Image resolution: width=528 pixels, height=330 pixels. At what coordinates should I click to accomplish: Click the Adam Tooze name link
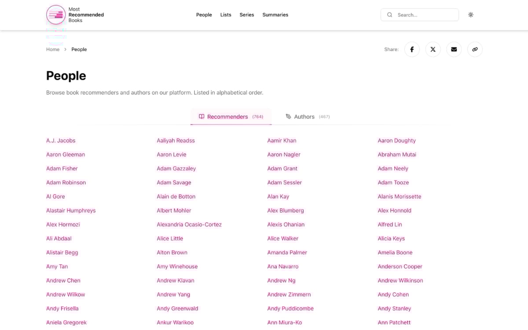coord(393,183)
